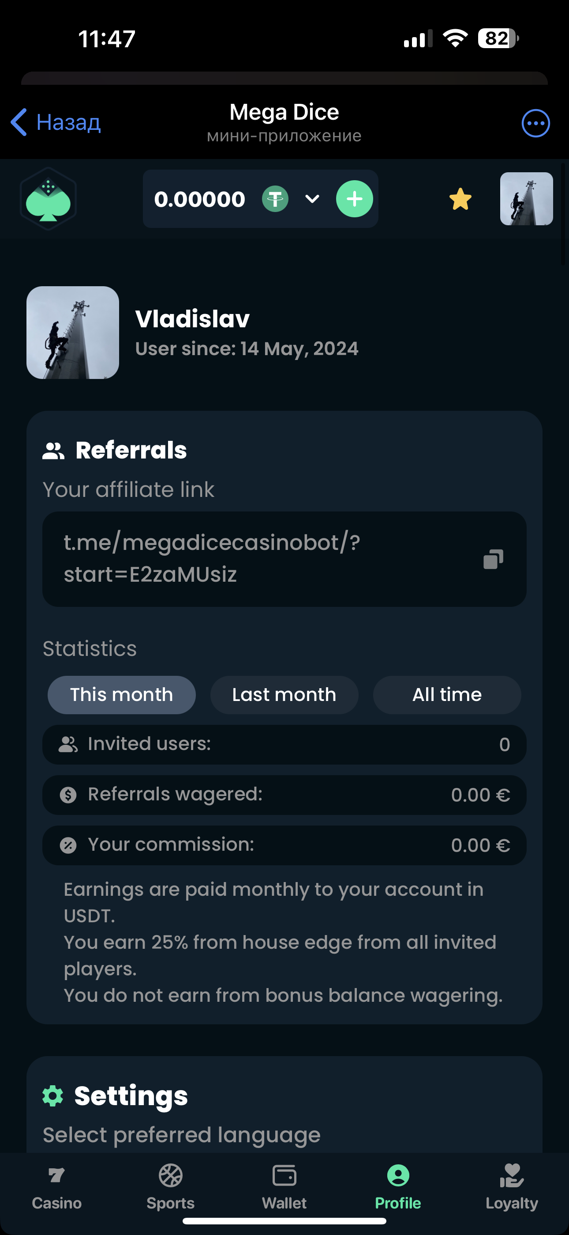
Task: Go back with the Назад button
Action: pyautogui.click(x=56, y=123)
